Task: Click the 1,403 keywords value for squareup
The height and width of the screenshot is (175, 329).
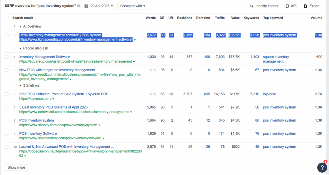Action: pos(255,57)
